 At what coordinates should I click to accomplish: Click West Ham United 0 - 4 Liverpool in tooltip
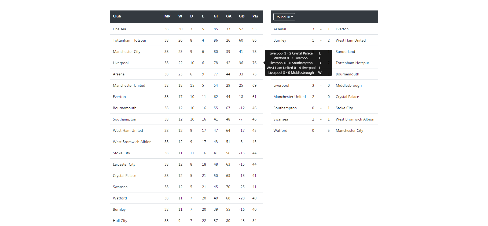click(291, 68)
